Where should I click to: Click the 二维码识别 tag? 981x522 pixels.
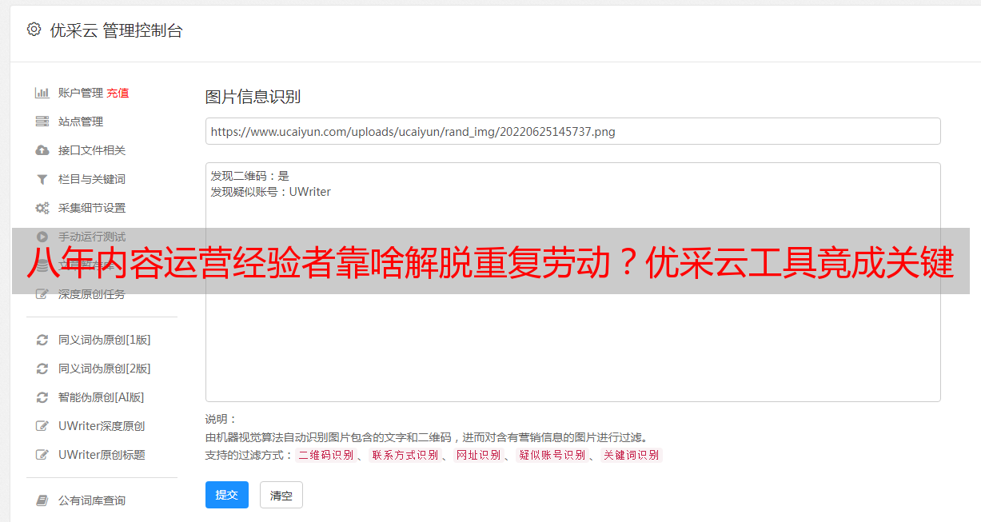[x=326, y=455]
